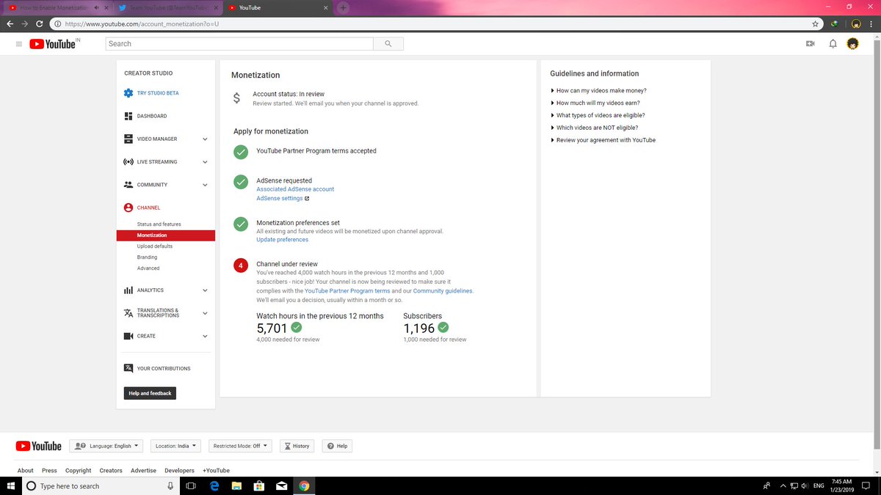Open Microsoft Edge from the taskbar
Screen dimensions: 881x495
pos(214,485)
